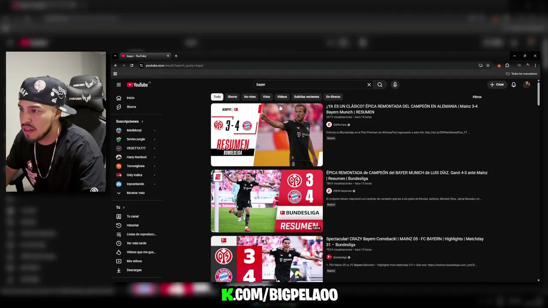This screenshot has height=308, width=548.
Task: Open the Chrome three-dot menu
Action: (535, 65)
